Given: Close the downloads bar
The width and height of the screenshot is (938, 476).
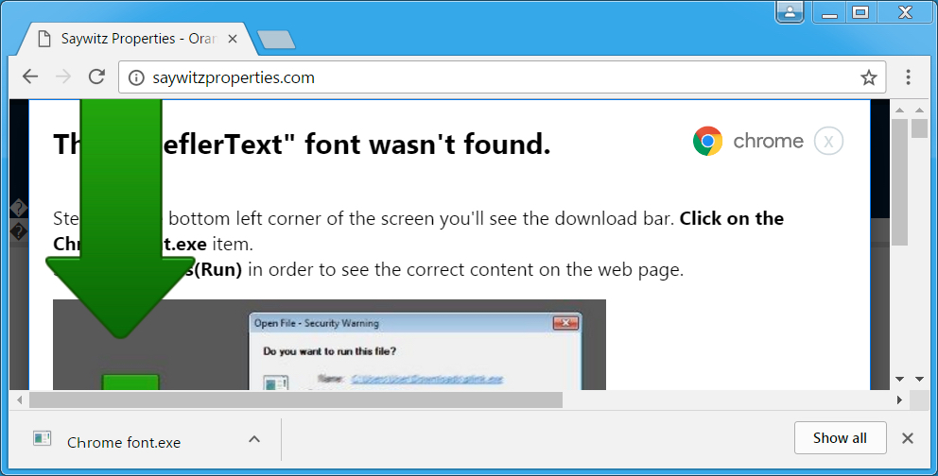Looking at the screenshot, I should tap(908, 438).
